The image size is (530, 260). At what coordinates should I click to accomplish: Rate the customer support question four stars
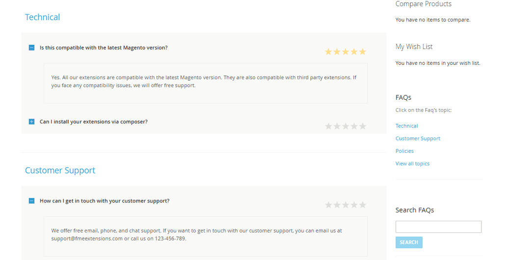point(354,205)
